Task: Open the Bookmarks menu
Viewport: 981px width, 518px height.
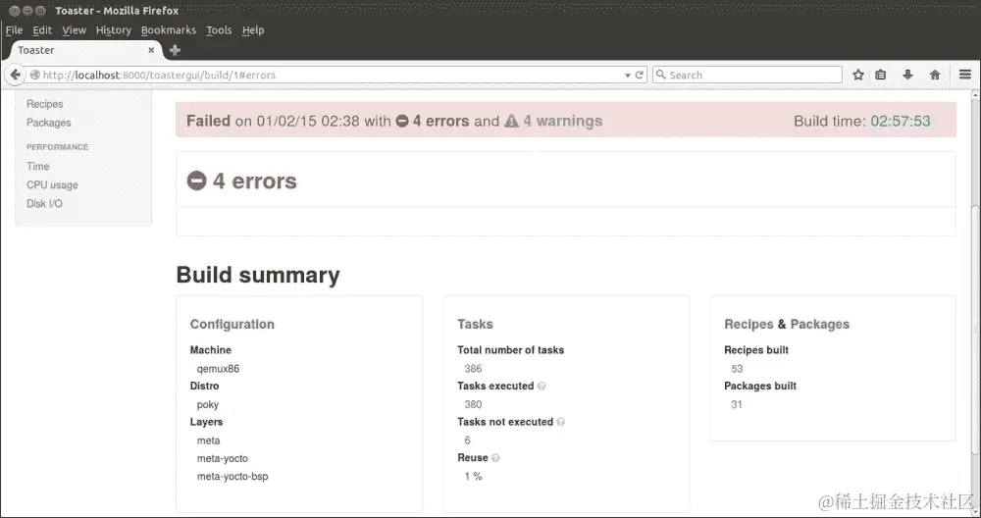Action: click(169, 30)
